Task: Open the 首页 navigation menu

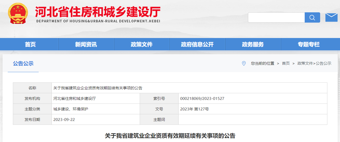Action: tap(30, 44)
